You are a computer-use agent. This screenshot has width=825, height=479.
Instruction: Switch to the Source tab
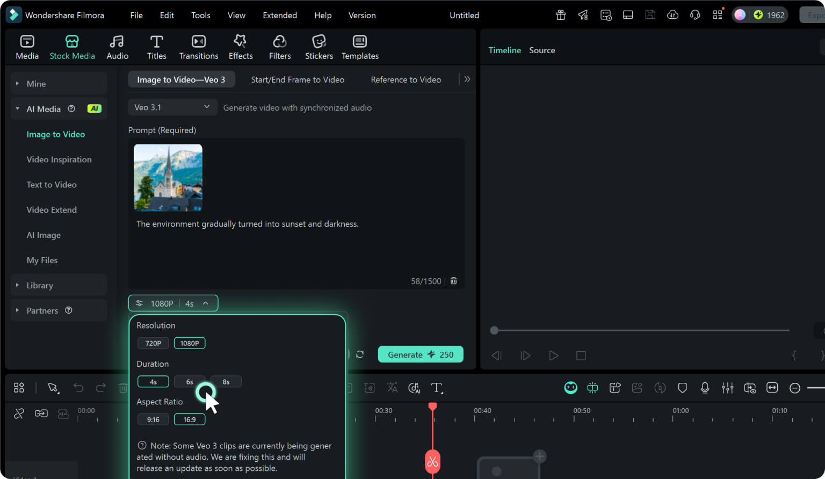(541, 50)
